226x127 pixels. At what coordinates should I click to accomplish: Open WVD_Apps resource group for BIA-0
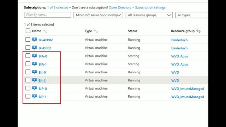(x=180, y=56)
